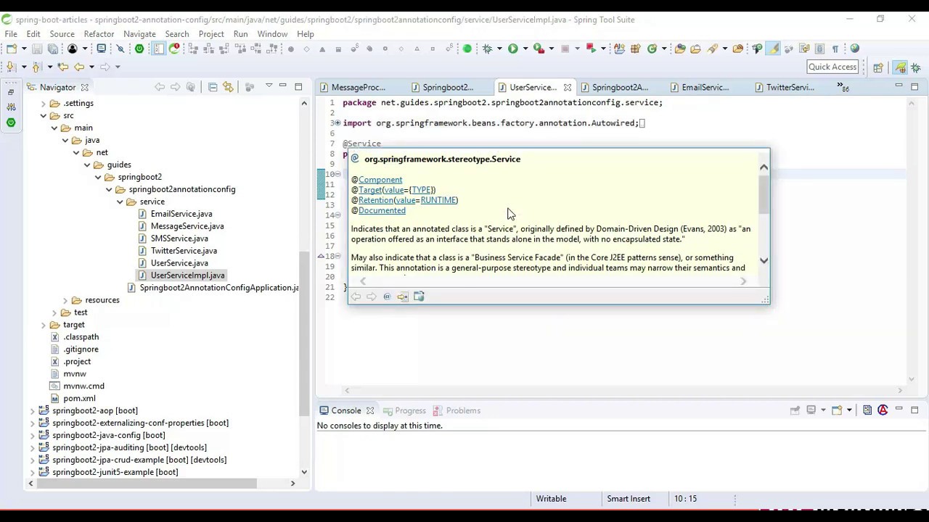929x522 pixels.
Task: Switch to the EmailServic... editor tab
Action: [x=704, y=87]
